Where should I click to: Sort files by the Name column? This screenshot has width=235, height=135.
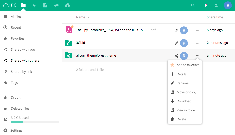(81, 17)
